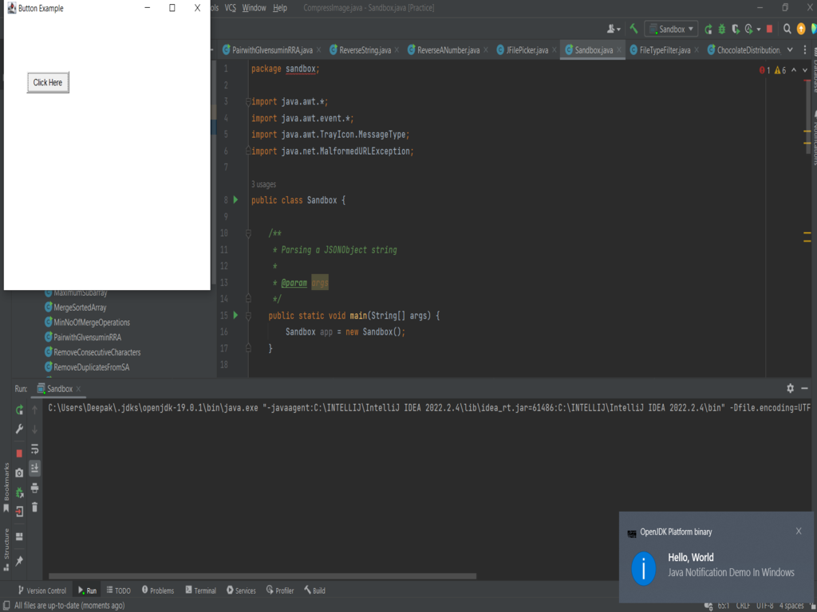Click the orange IDE update arrow icon

click(801, 29)
